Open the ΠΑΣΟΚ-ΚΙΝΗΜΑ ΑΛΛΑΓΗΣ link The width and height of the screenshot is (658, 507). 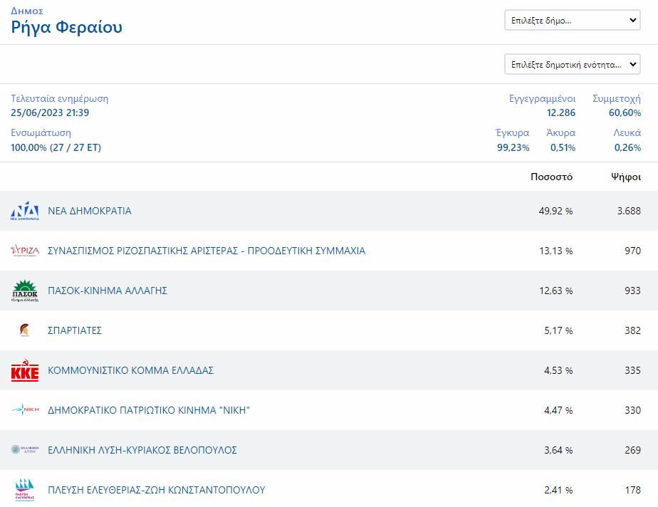(x=108, y=291)
